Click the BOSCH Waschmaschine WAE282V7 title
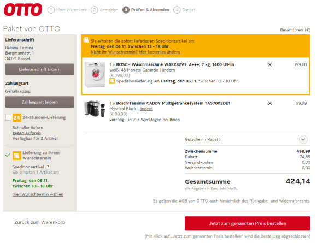317x243 pixels. pyautogui.click(x=175, y=64)
